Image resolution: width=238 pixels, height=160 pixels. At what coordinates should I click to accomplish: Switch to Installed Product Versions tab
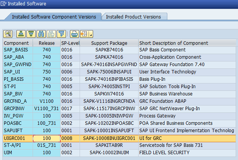pyautogui.click(x=133, y=17)
